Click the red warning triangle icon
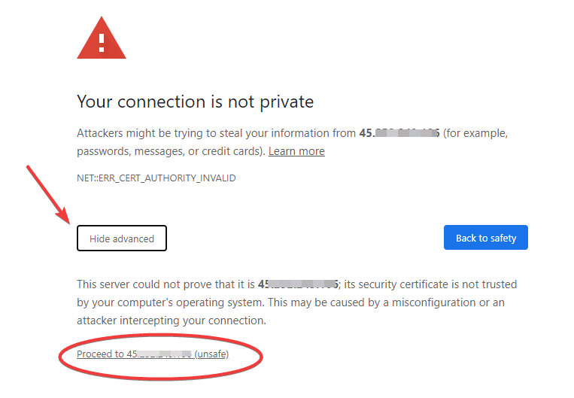 (x=102, y=36)
